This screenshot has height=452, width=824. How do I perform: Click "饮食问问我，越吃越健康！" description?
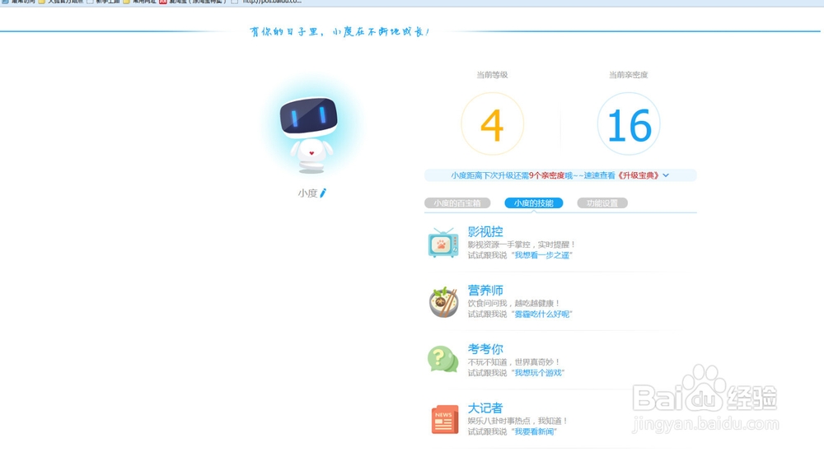coord(514,304)
